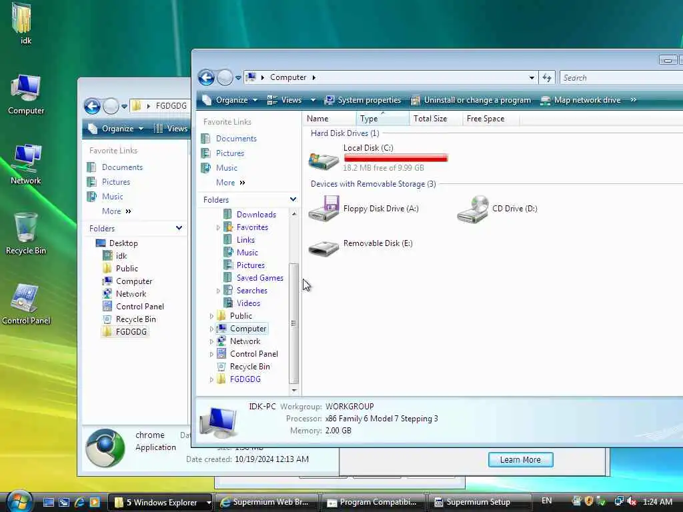
Task: Show more toolbar commands chevron
Action: [634, 100]
